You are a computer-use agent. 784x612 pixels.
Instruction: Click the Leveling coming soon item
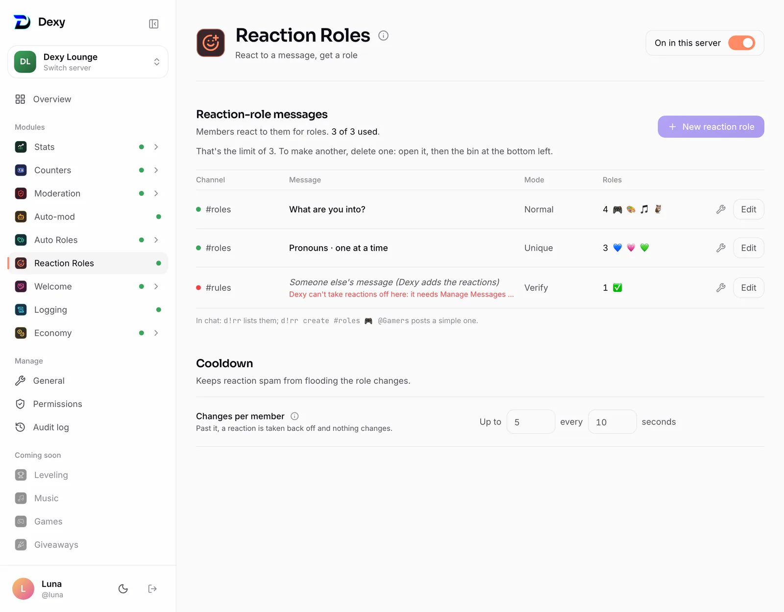coord(88,475)
